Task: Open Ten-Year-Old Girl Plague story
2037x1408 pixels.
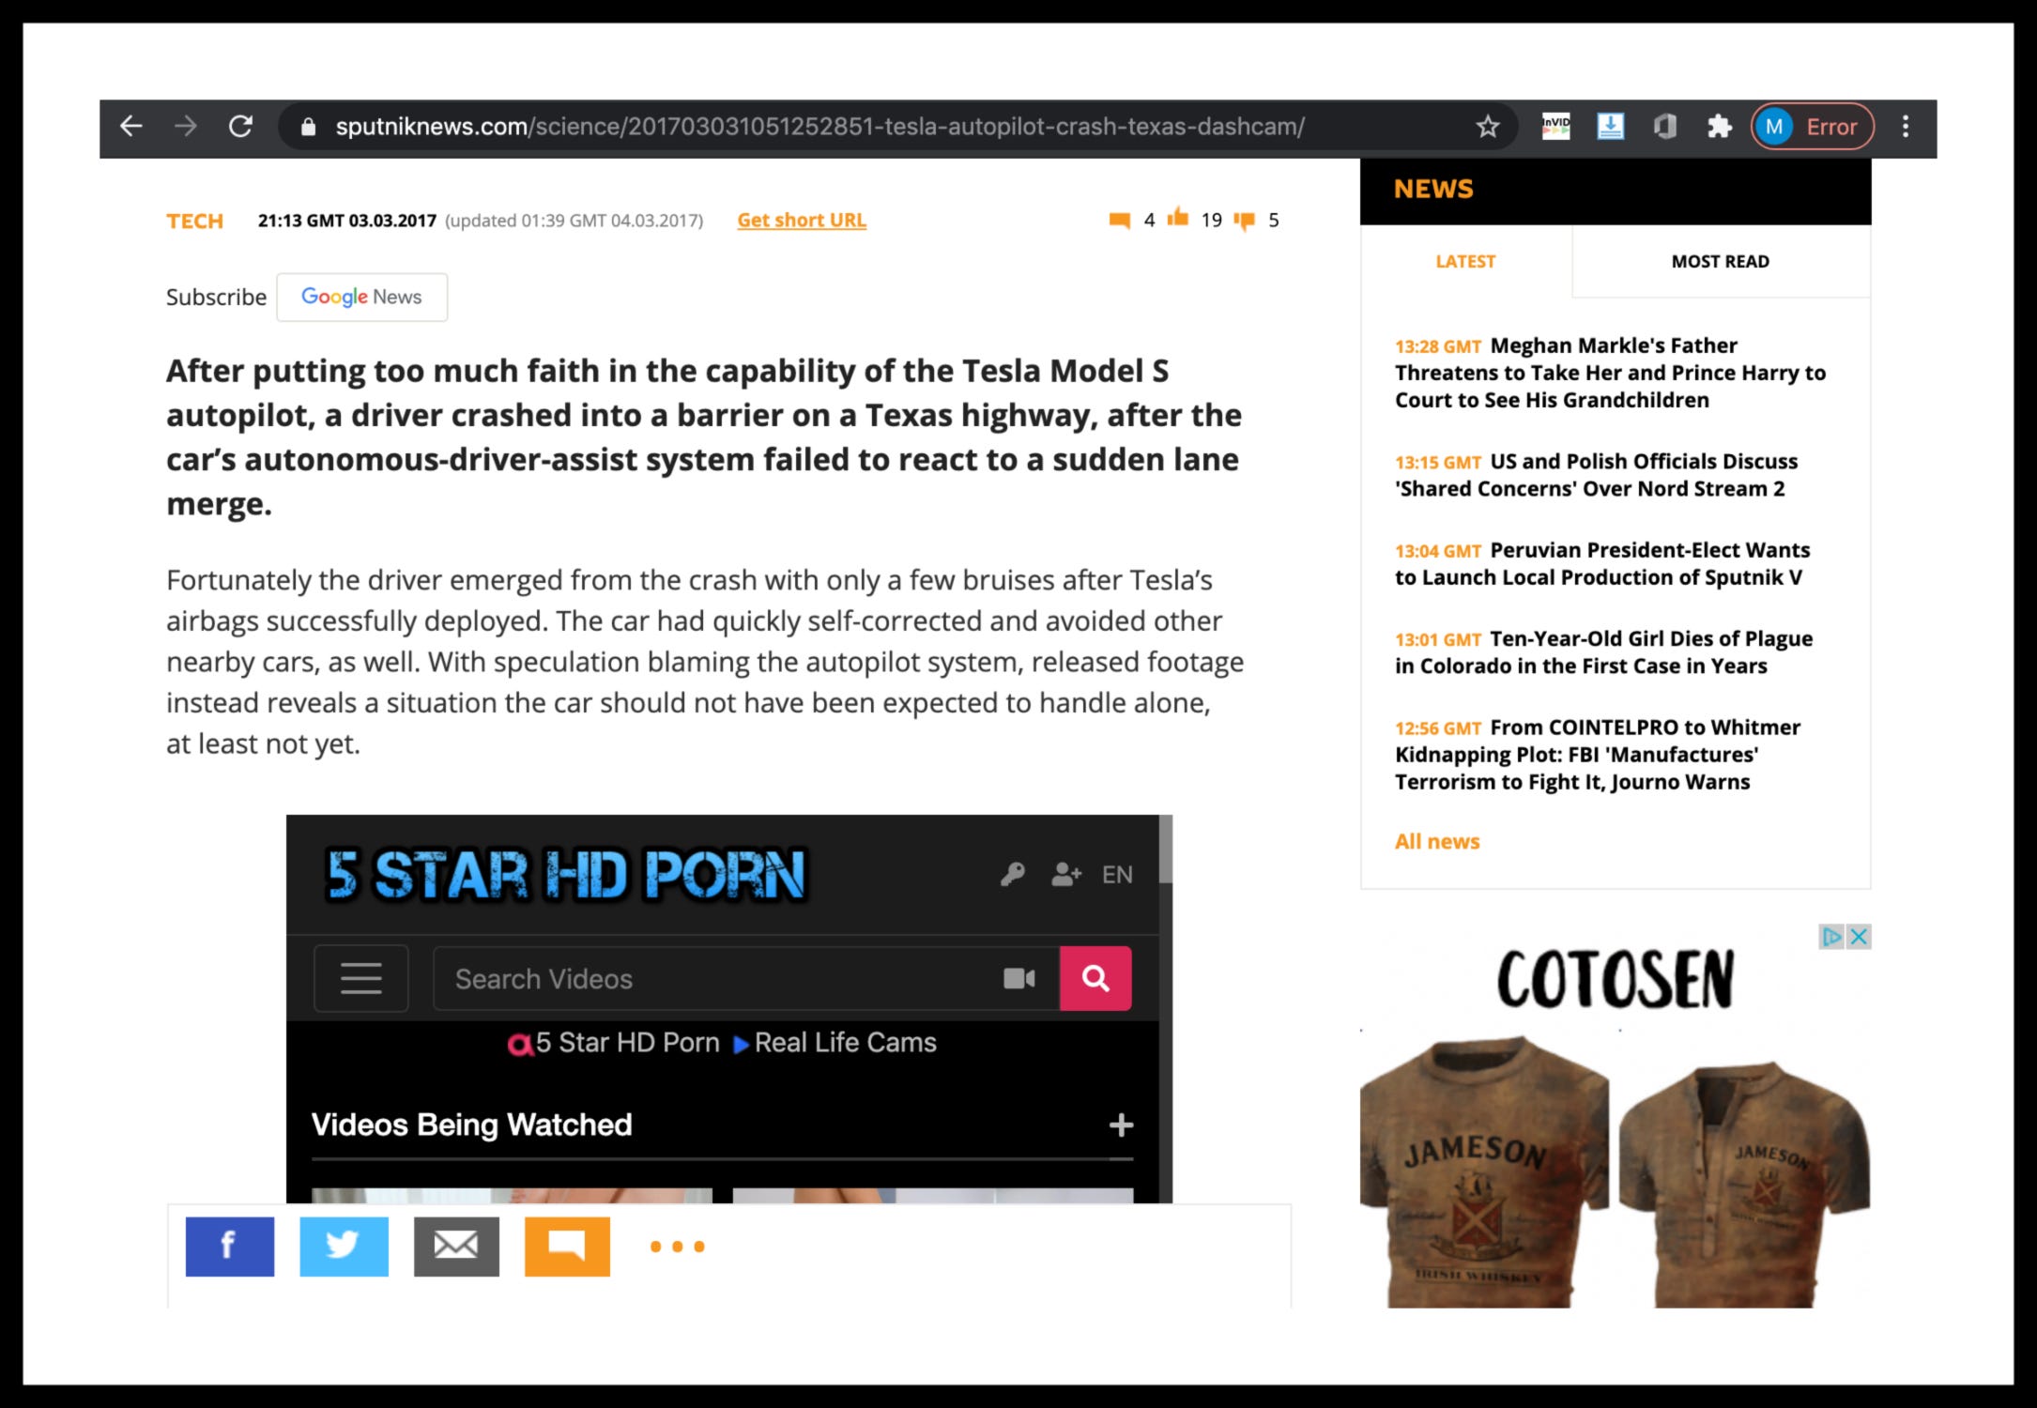Action: (x=1603, y=652)
